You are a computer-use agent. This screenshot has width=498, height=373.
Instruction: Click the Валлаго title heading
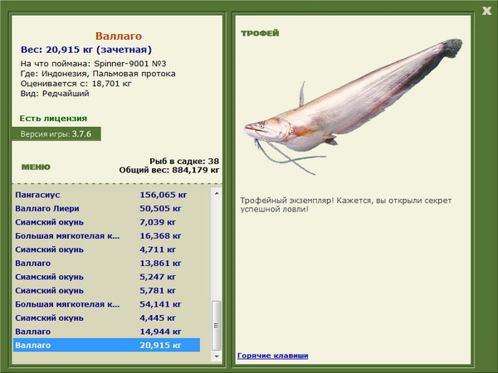coord(119,36)
